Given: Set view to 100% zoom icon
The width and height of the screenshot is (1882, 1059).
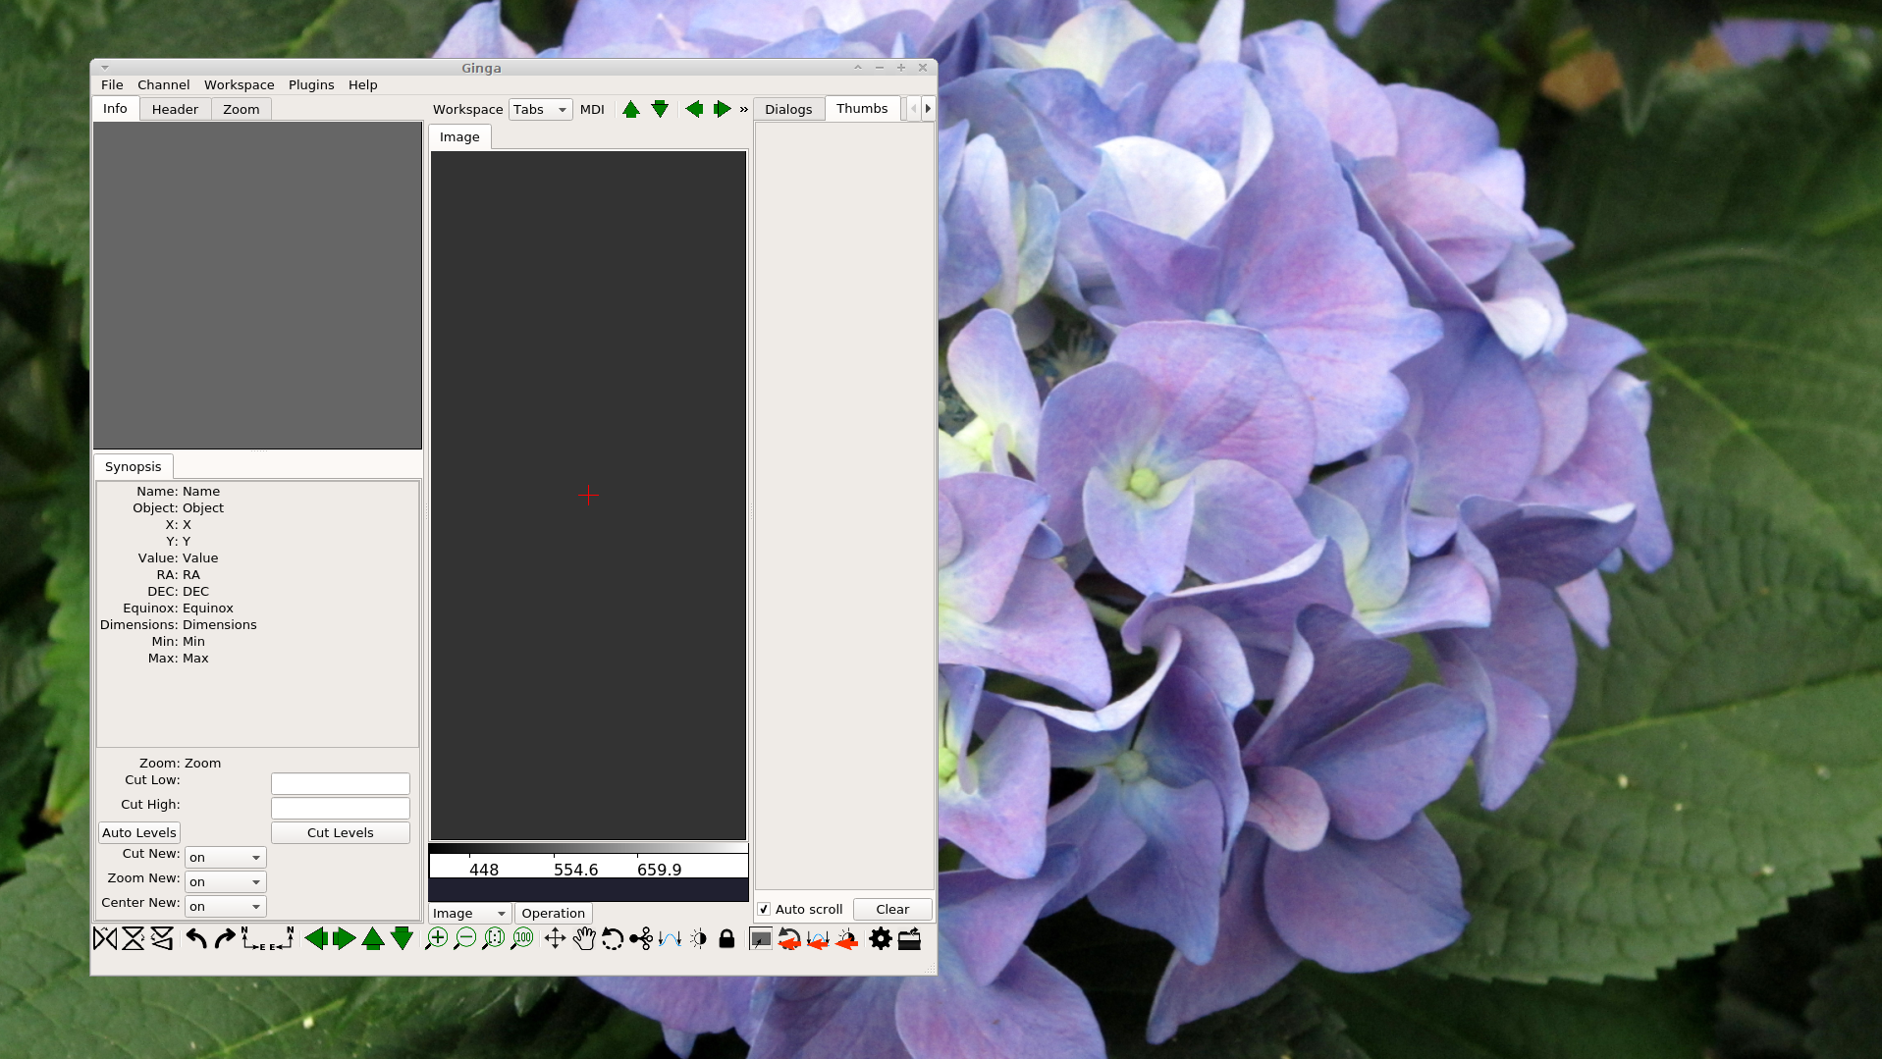Looking at the screenshot, I should 522,939.
